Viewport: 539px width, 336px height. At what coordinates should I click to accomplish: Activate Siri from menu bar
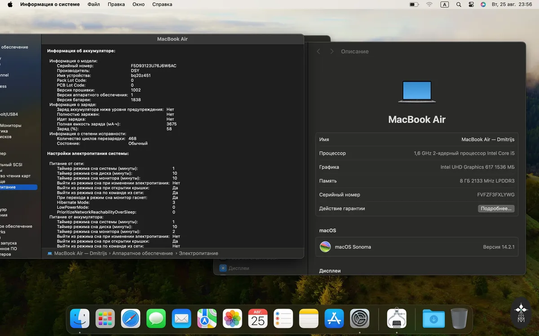tap(483, 4)
